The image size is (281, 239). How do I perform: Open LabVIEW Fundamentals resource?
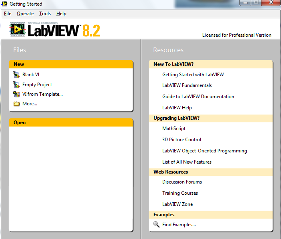pos(187,85)
